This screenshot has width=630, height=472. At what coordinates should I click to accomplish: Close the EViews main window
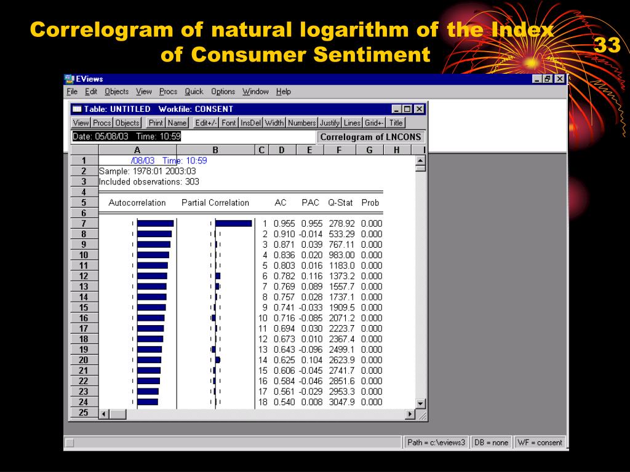click(x=560, y=79)
